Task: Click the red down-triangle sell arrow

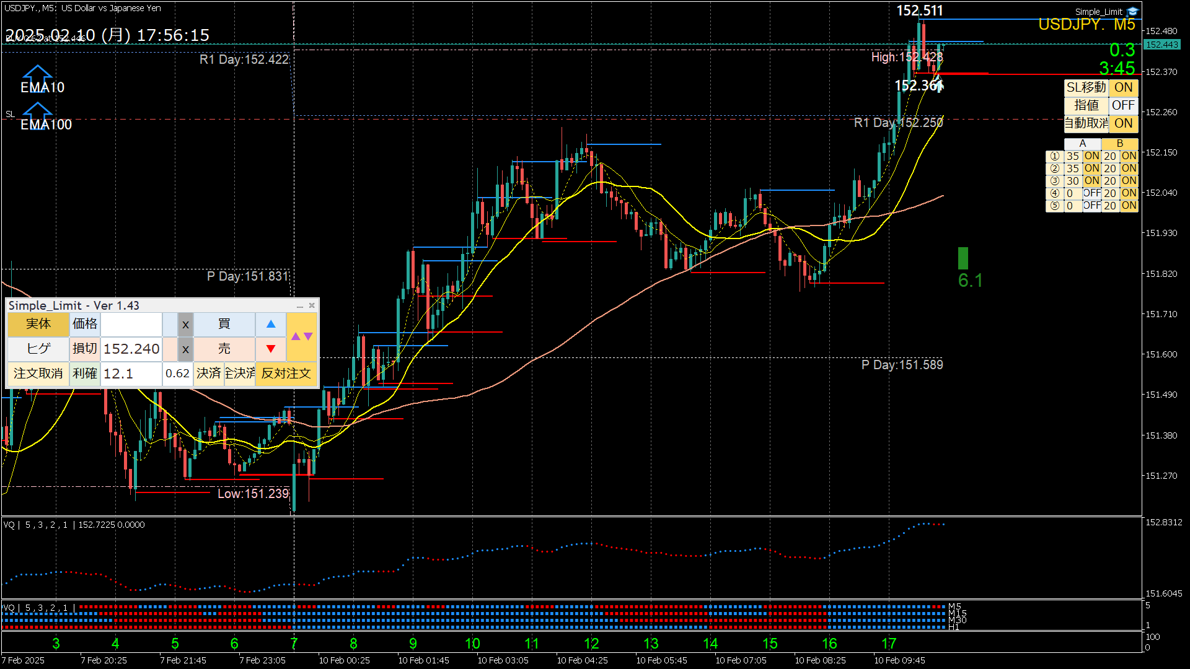Action: (x=271, y=349)
